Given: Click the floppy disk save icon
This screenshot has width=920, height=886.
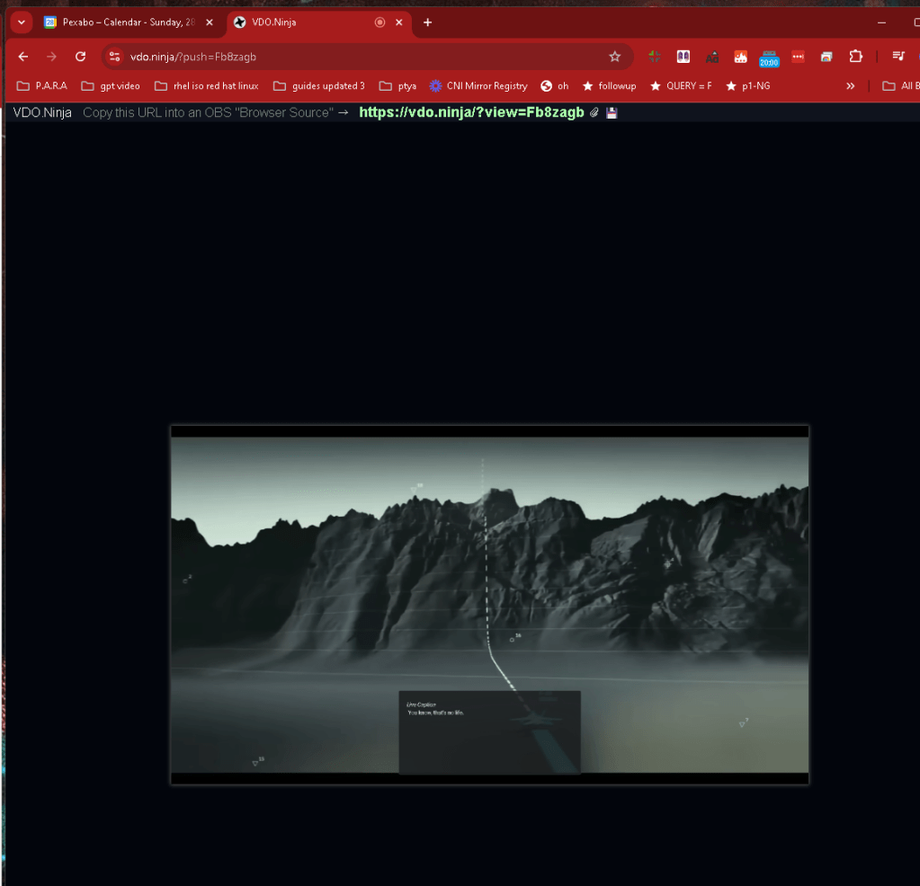Looking at the screenshot, I should point(612,112).
